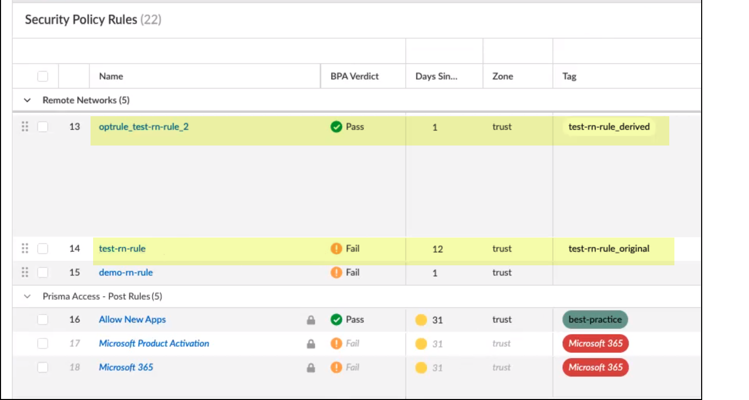
Task: Sort by the Name column header
Action: click(x=111, y=76)
